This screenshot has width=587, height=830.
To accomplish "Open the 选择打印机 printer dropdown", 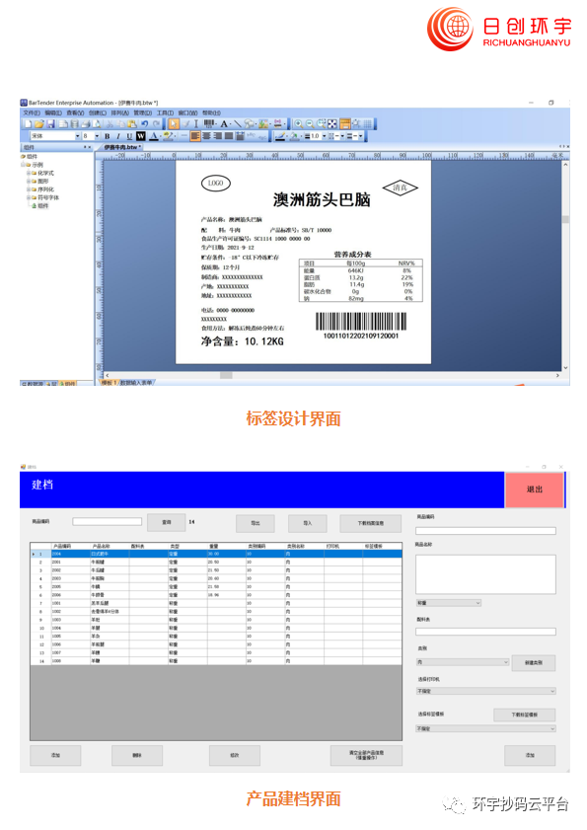I will point(486,691).
